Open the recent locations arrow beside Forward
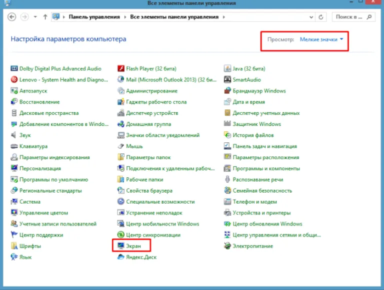The image size is (384, 290). pyautogui.click(x=35, y=17)
